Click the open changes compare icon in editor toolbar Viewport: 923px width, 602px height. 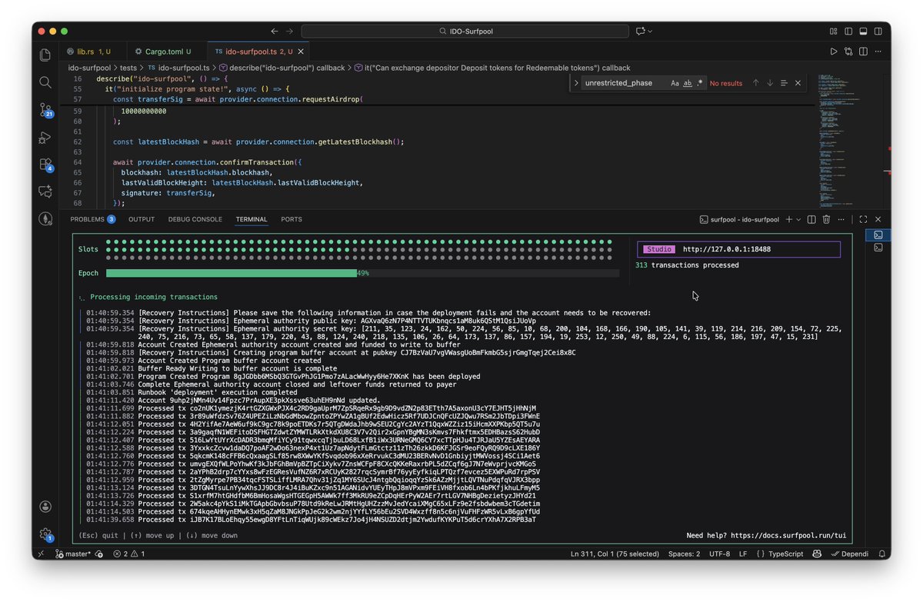(848, 52)
